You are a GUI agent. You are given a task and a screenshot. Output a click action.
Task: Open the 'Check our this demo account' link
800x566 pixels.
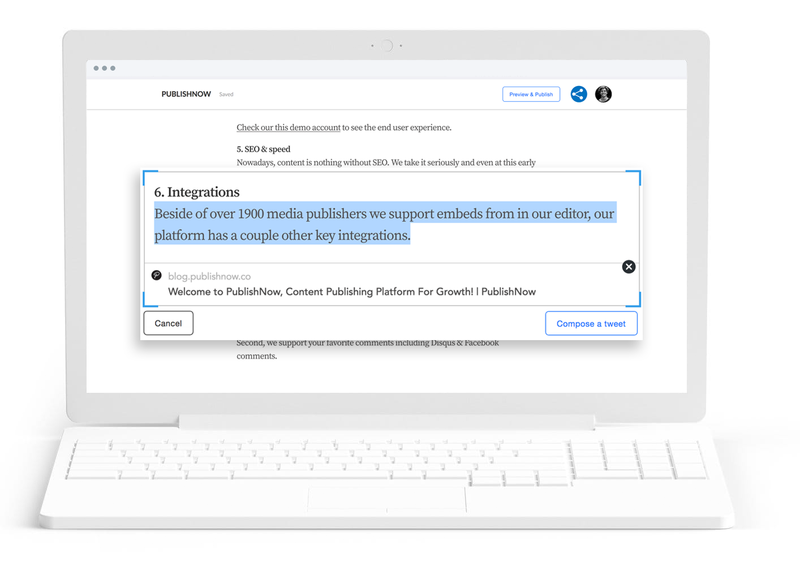289,127
